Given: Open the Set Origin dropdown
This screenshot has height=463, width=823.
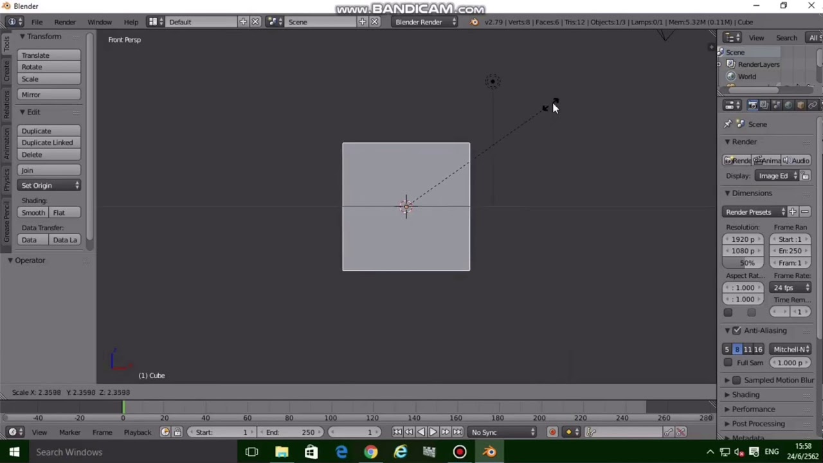Looking at the screenshot, I should click(50, 185).
